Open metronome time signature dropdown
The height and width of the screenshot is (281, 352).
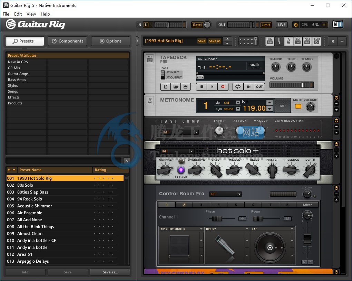238,103
